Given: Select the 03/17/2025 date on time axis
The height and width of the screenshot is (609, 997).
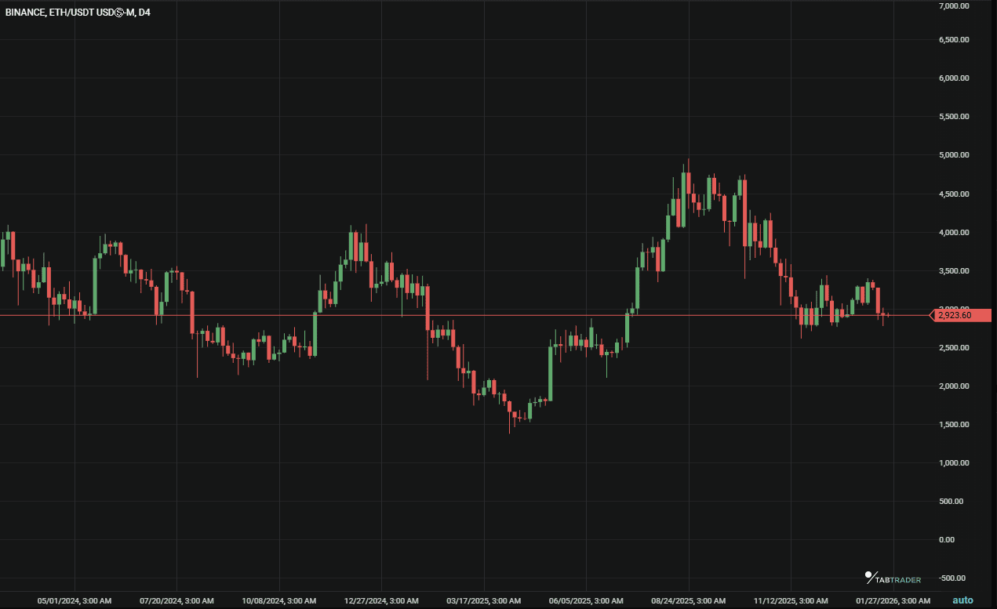Looking at the screenshot, I should tap(483, 601).
